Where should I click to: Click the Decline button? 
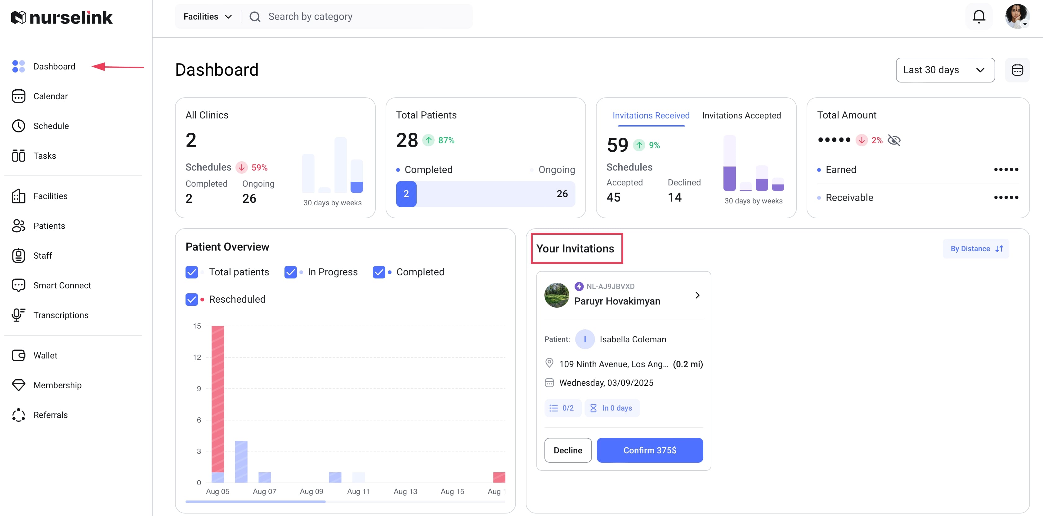[x=567, y=450]
